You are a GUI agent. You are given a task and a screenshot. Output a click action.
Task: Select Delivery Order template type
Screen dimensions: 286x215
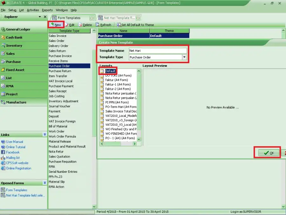(x=69, y=46)
